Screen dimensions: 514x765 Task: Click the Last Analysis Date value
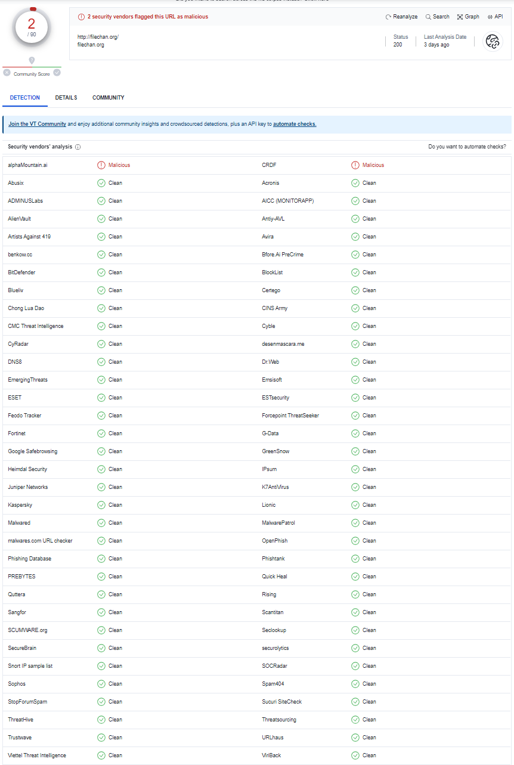pyautogui.click(x=436, y=45)
